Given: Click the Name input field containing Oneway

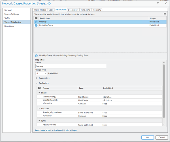Looking at the screenshot, I should (71, 66).
